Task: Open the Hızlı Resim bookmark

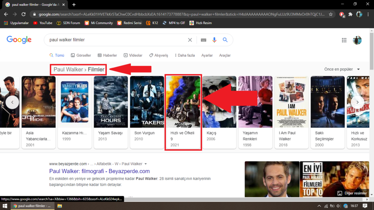Action: click(200, 23)
